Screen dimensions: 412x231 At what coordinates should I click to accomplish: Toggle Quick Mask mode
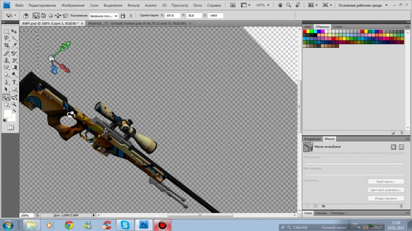pyautogui.click(x=10, y=128)
